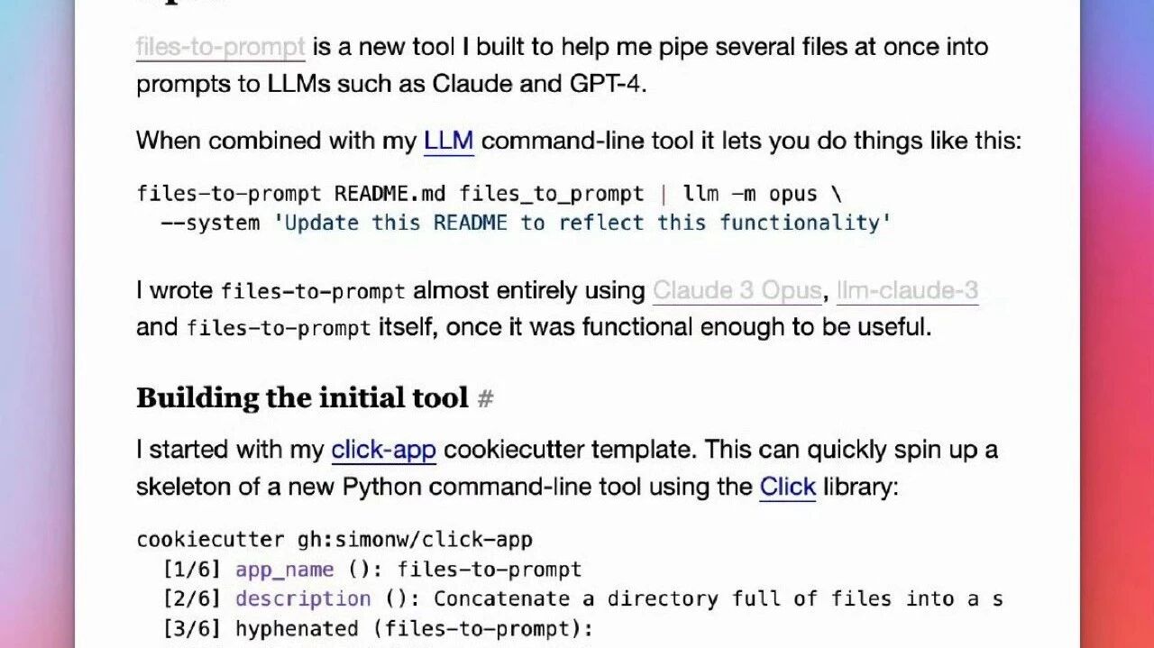This screenshot has width=1154, height=648.
Task: Visit the llm-claude-3 link
Action: point(908,290)
